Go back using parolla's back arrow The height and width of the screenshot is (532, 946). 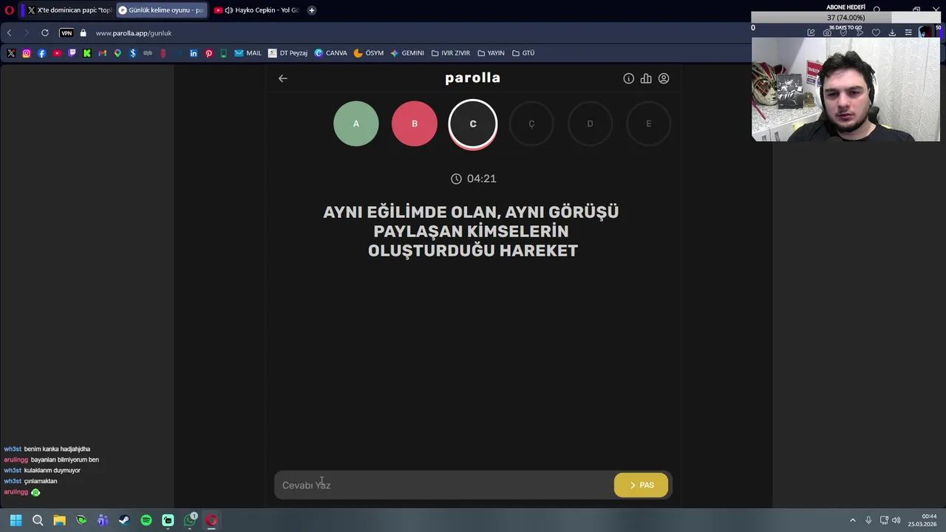click(x=282, y=78)
